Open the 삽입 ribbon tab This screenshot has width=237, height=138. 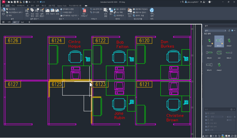pyautogui.click(x=8, y=6)
